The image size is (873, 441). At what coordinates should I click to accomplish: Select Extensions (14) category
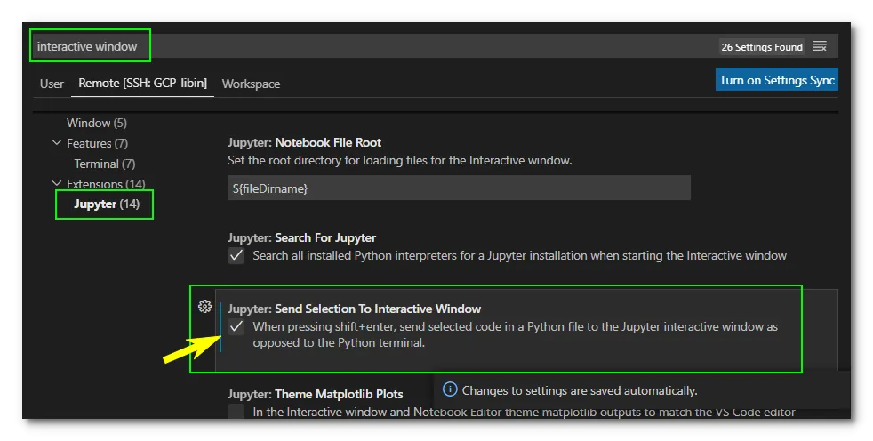click(106, 184)
